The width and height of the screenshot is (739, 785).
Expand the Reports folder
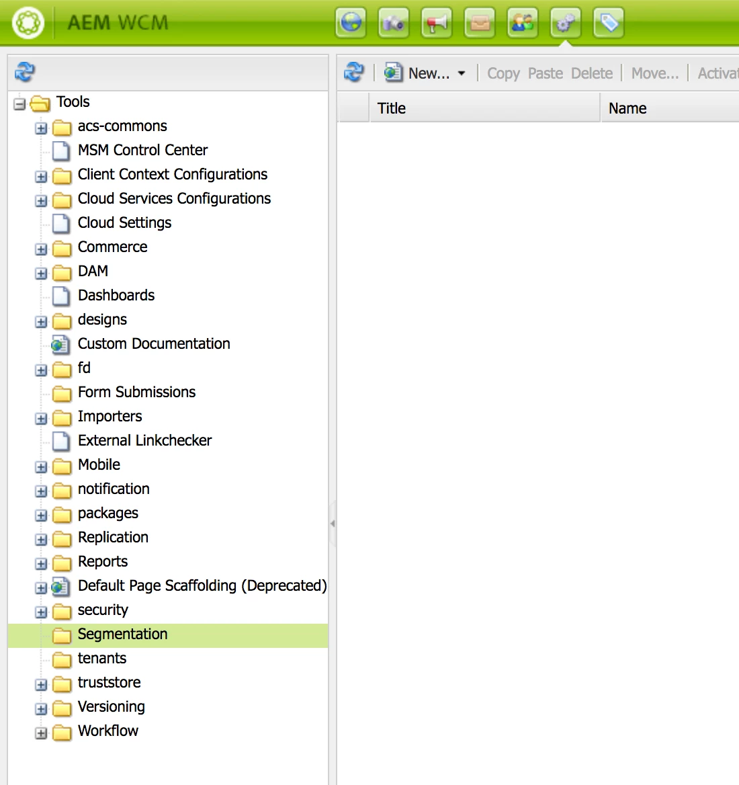(41, 564)
